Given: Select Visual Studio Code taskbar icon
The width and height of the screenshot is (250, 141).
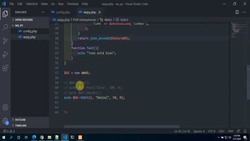Looking at the screenshot, I should pos(65,137).
